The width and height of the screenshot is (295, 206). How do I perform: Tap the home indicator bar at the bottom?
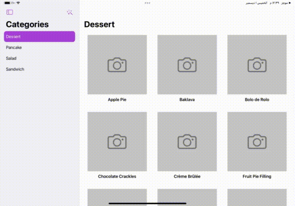click(x=147, y=203)
